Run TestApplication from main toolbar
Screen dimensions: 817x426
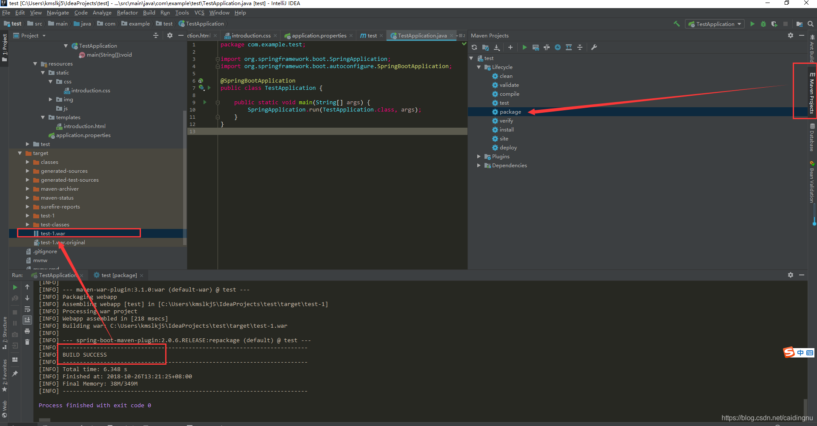tap(752, 24)
